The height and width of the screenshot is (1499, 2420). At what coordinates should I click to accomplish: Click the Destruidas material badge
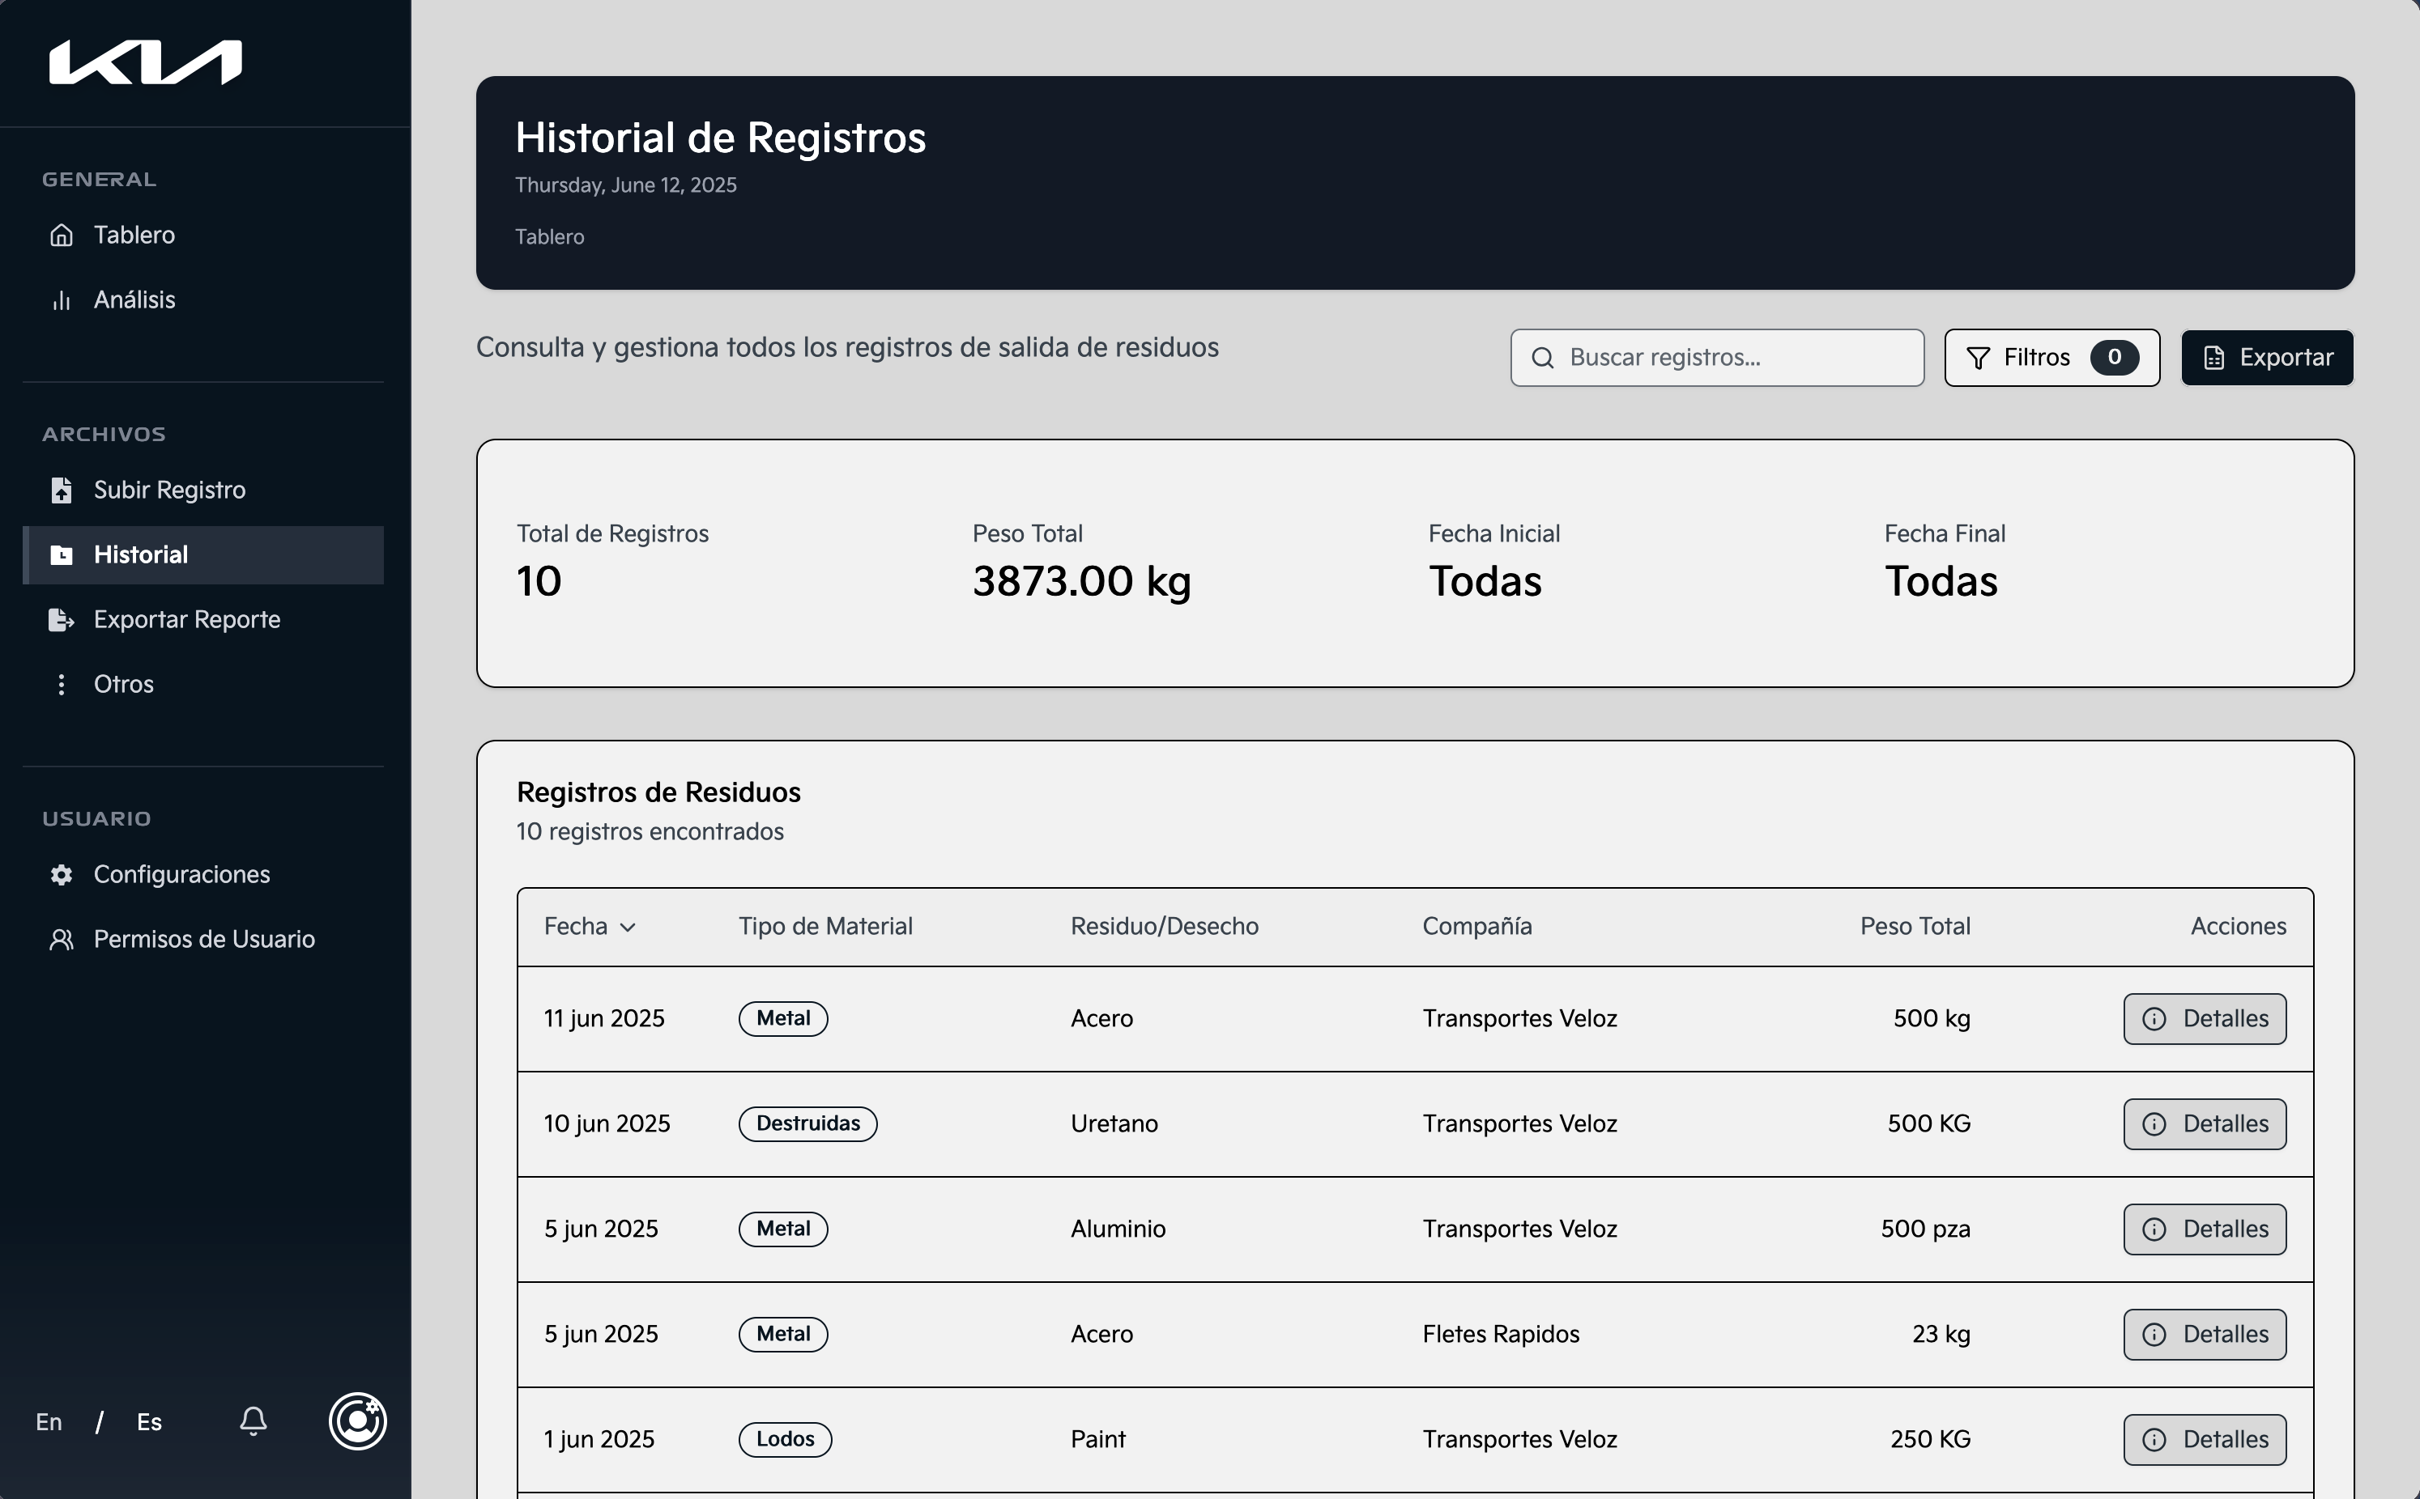[x=807, y=1124]
